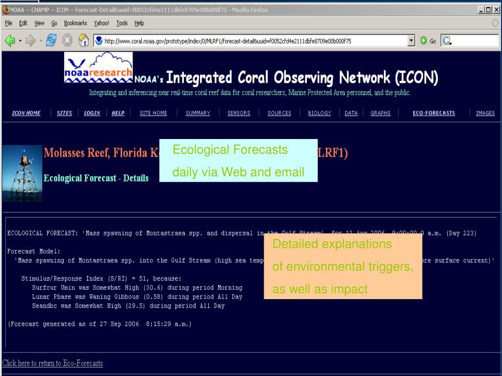
Task: Open the Edit menu
Action: 23,23
